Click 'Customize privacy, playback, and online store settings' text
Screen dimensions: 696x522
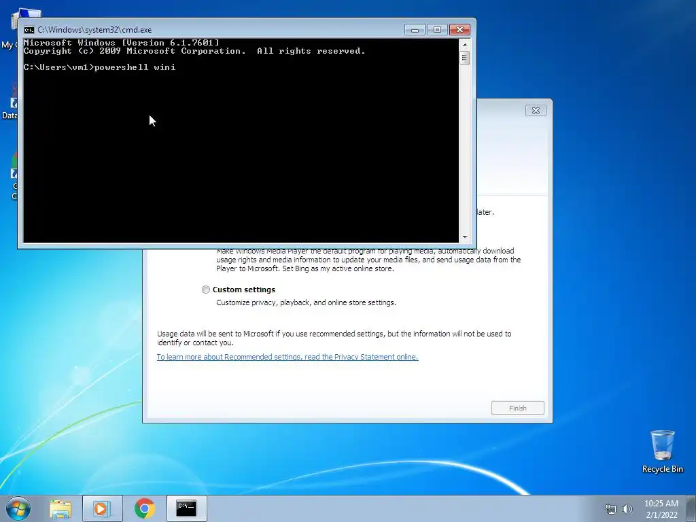coord(306,302)
